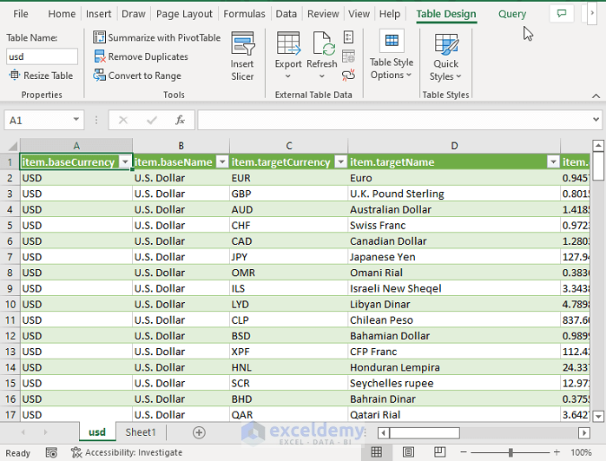Open item.baseCurrency filter dropdown

point(125,161)
